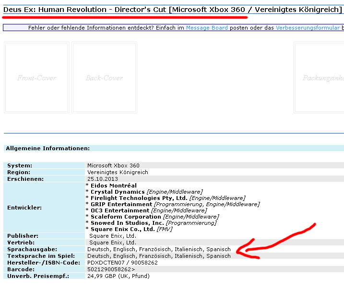
Task: Click the Vertrieb value Square Enix, Ltd.
Action: pos(113,243)
